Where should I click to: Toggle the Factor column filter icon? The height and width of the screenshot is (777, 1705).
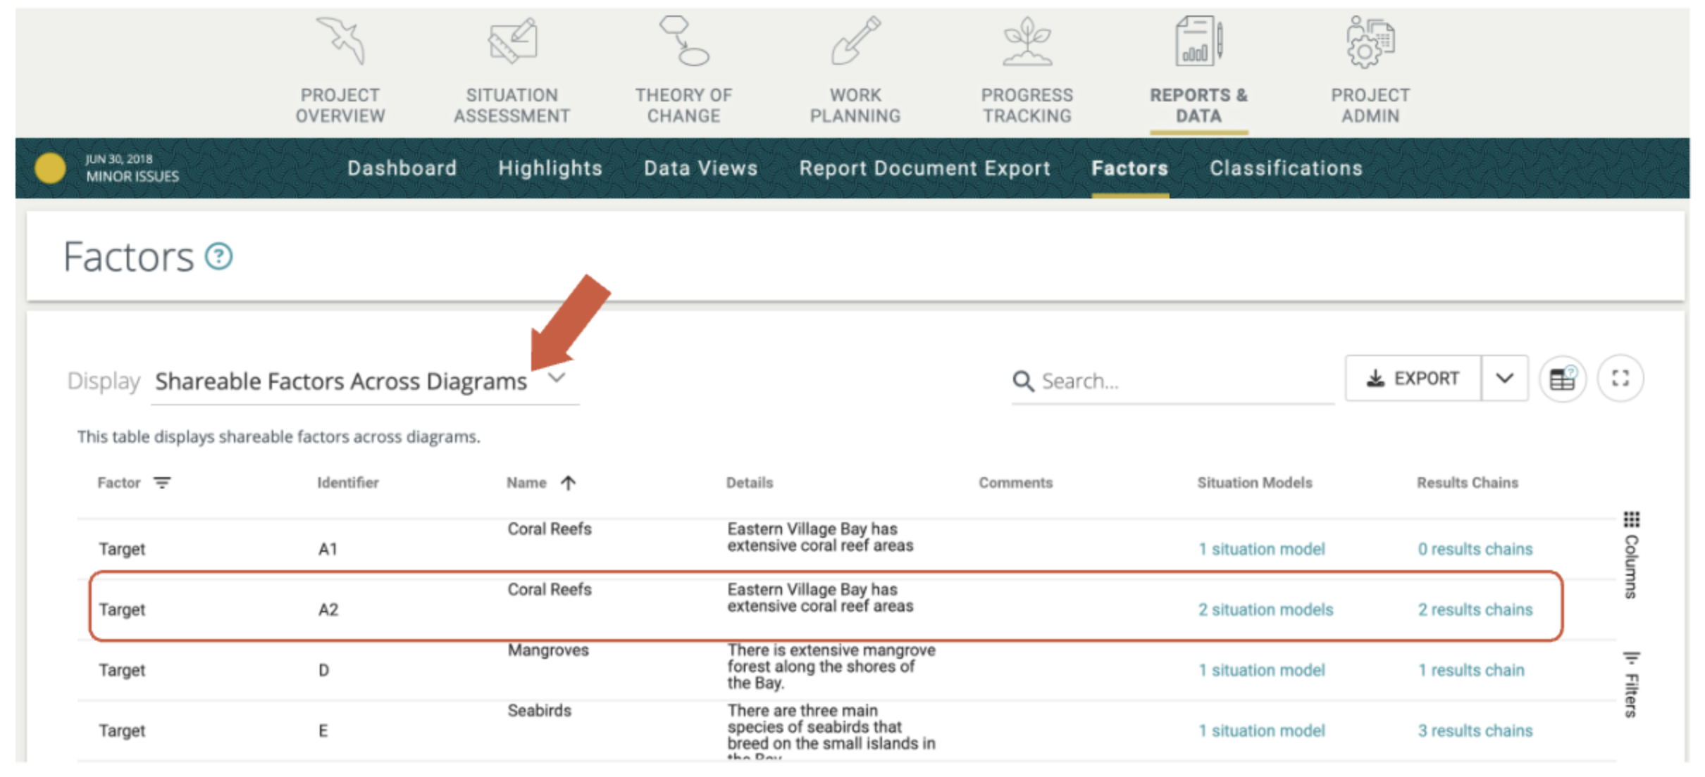click(162, 483)
